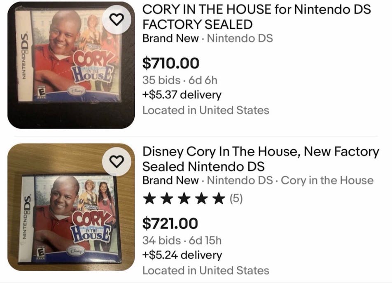This screenshot has height=283, width=392.
Task: Click "34 bids" on the second listing
Action: pyautogui.click(x=161, y=240)
